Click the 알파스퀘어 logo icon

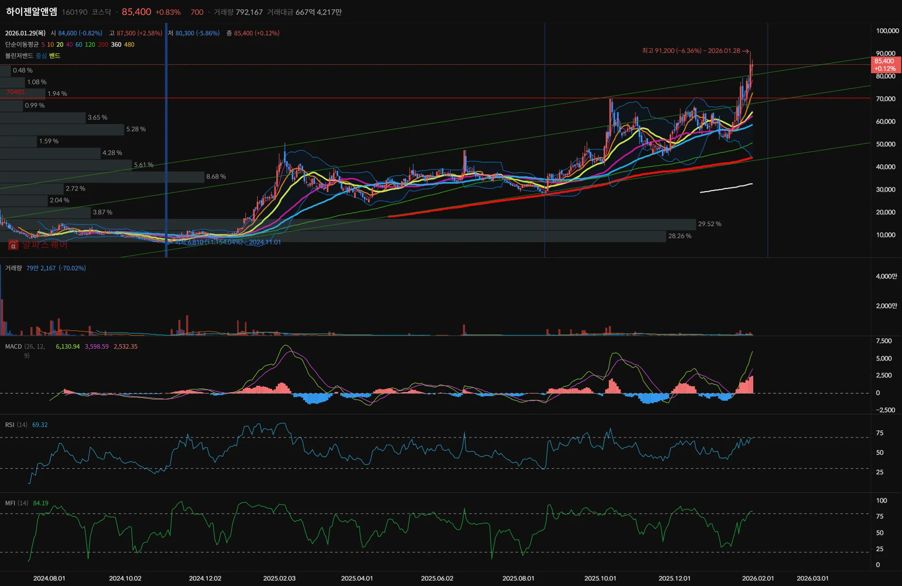[13, 245]
